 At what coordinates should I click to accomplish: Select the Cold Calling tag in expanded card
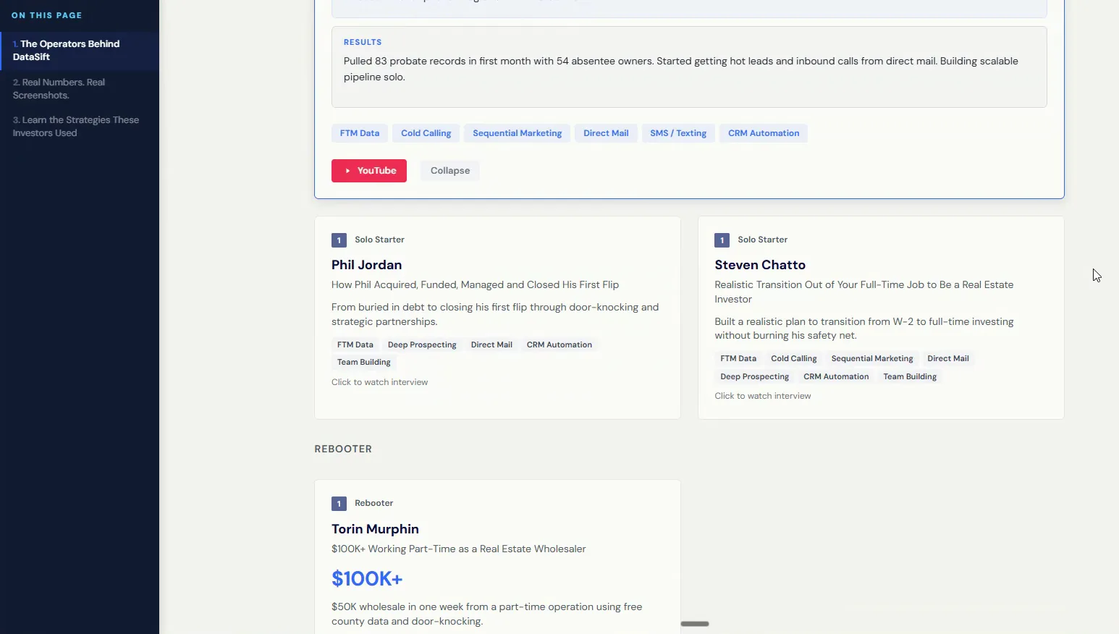pyautogui.click(x=426, y=133)
